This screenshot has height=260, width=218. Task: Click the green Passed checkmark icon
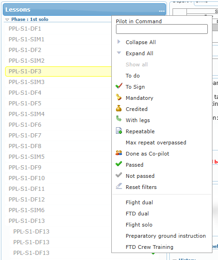coord(119,164)
